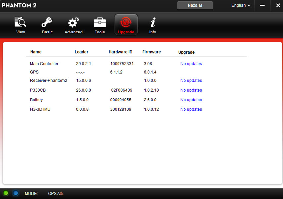Click P330CB firmware 1.0.2.10
This screenshot has height=199, width=283.
(x=151, y=90)
